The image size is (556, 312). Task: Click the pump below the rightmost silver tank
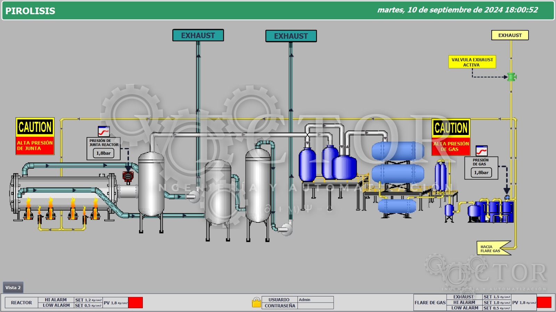286,228
